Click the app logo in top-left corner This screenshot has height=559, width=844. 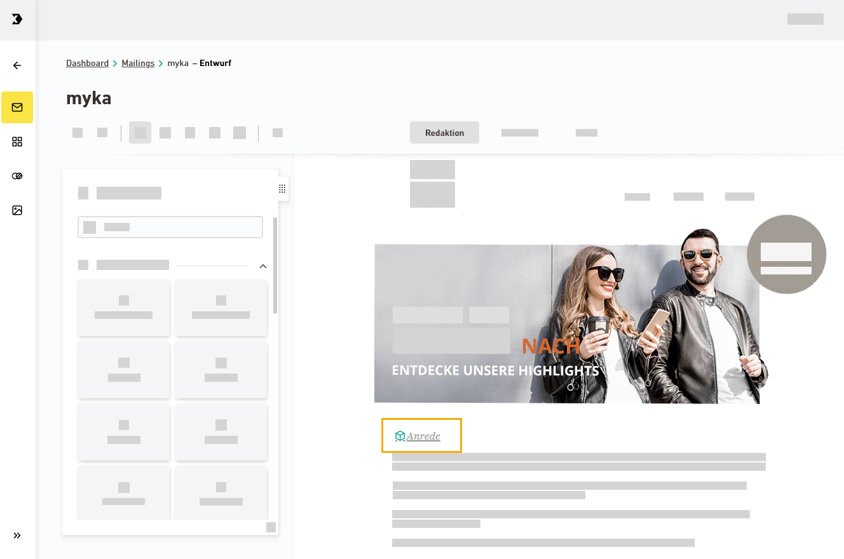pos(17,19)
